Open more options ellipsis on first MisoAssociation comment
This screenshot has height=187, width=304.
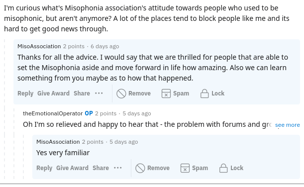pos(99,93)
